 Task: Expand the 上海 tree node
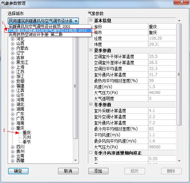[12, 67]
